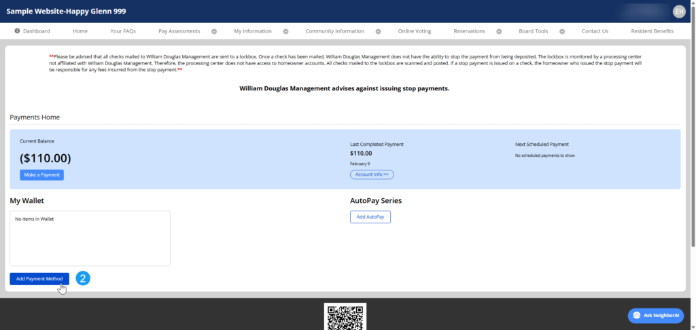Go to the Home menu item
The width and height of the screenshot is (696, 330).
click(x=80, y=31)
